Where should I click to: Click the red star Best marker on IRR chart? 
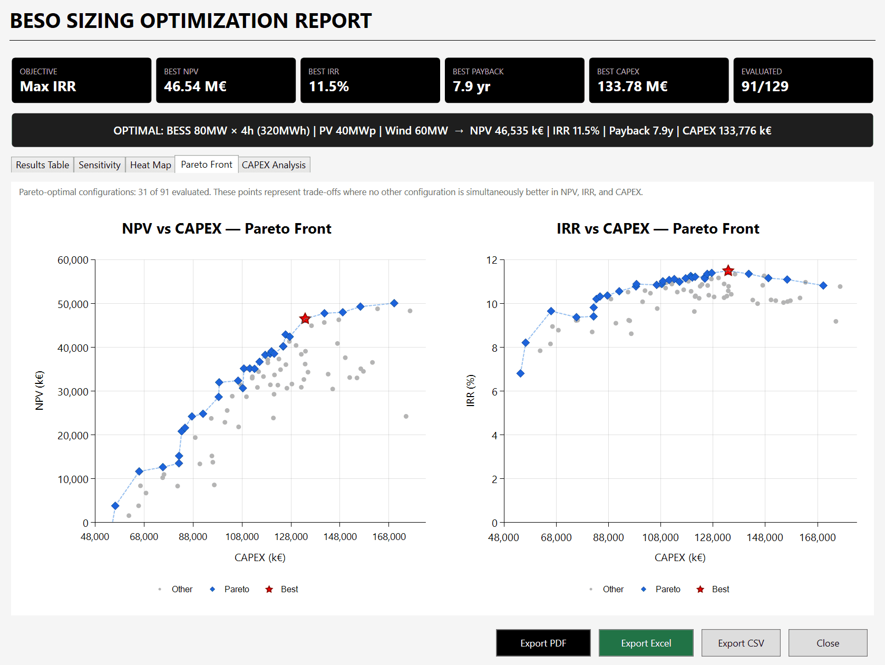click(729, 269)
